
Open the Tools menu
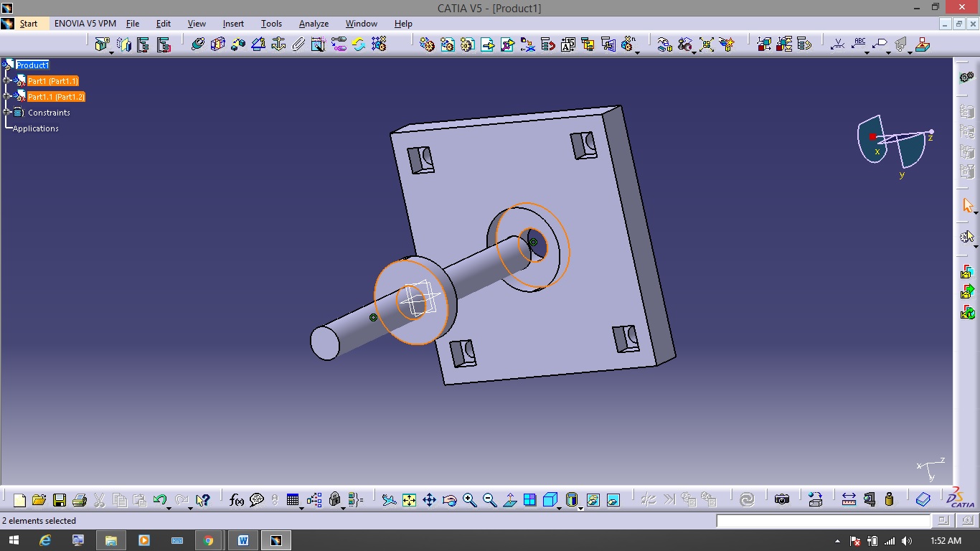click(271, 23)
